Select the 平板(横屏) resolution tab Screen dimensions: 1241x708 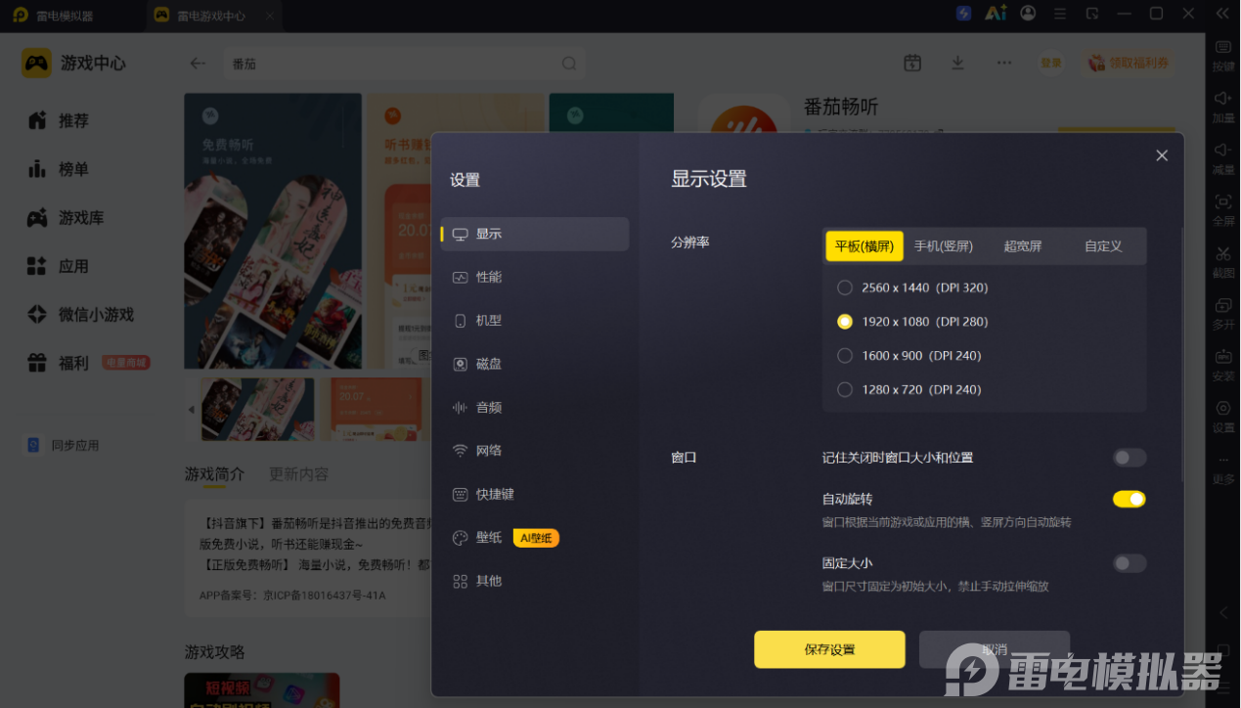coord(864,245)
